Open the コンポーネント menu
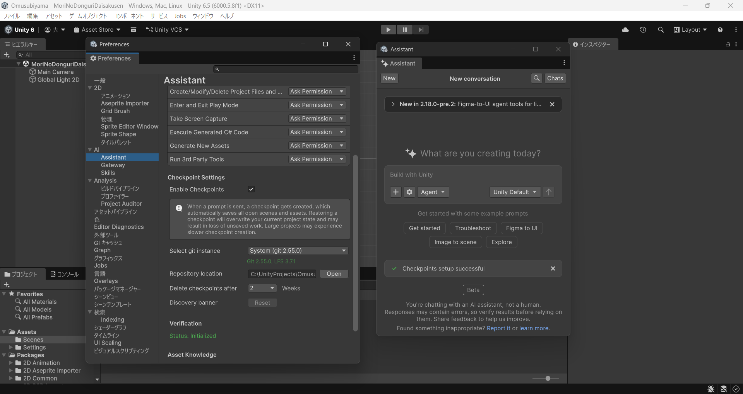 pyautogui.click(x=128, y=16)
